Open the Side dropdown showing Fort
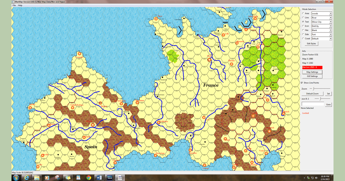The height and width of the screenshot is (181, 345). point(322,34)
